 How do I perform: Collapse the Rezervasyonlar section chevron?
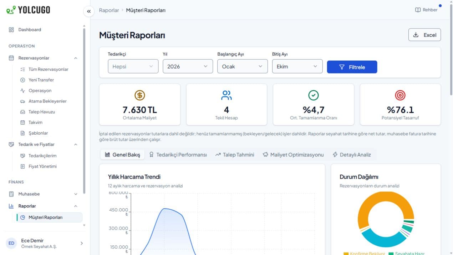pyautogui.click(x=76, y=58)
